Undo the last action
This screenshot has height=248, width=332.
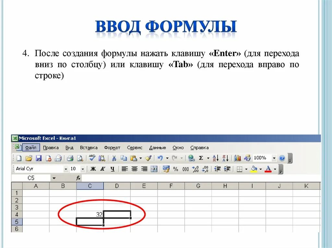tap(160, 158)
